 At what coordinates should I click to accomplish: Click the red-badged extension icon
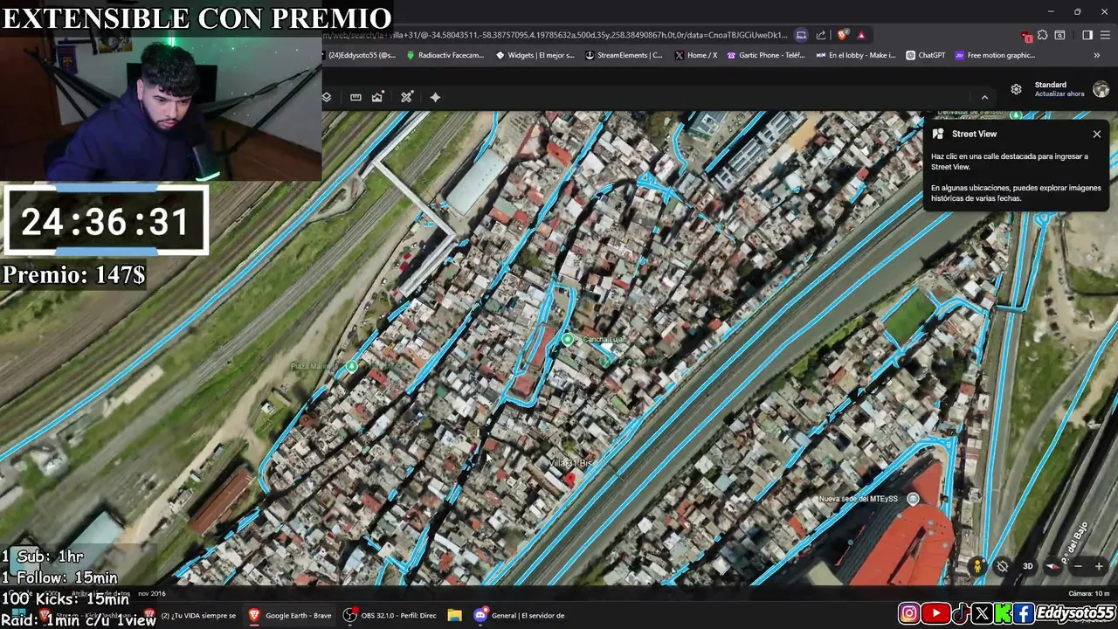(1026, 36)
